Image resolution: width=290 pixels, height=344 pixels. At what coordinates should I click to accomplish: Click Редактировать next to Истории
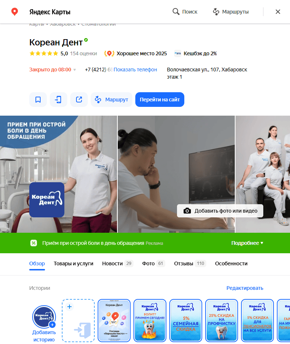click(x=245, y=288)
